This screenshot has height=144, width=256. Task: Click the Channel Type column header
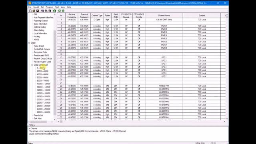coord(97,16)
